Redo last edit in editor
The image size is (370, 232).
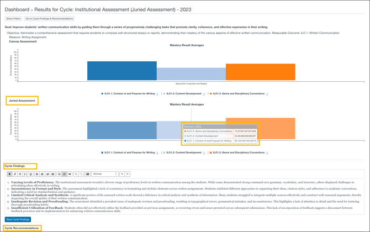(128, 174)
